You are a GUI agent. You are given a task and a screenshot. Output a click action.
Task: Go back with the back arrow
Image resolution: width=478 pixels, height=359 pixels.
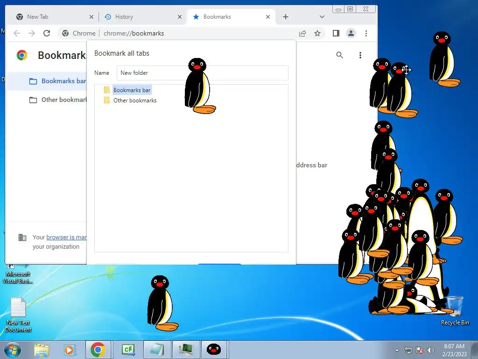coord(17,33)
